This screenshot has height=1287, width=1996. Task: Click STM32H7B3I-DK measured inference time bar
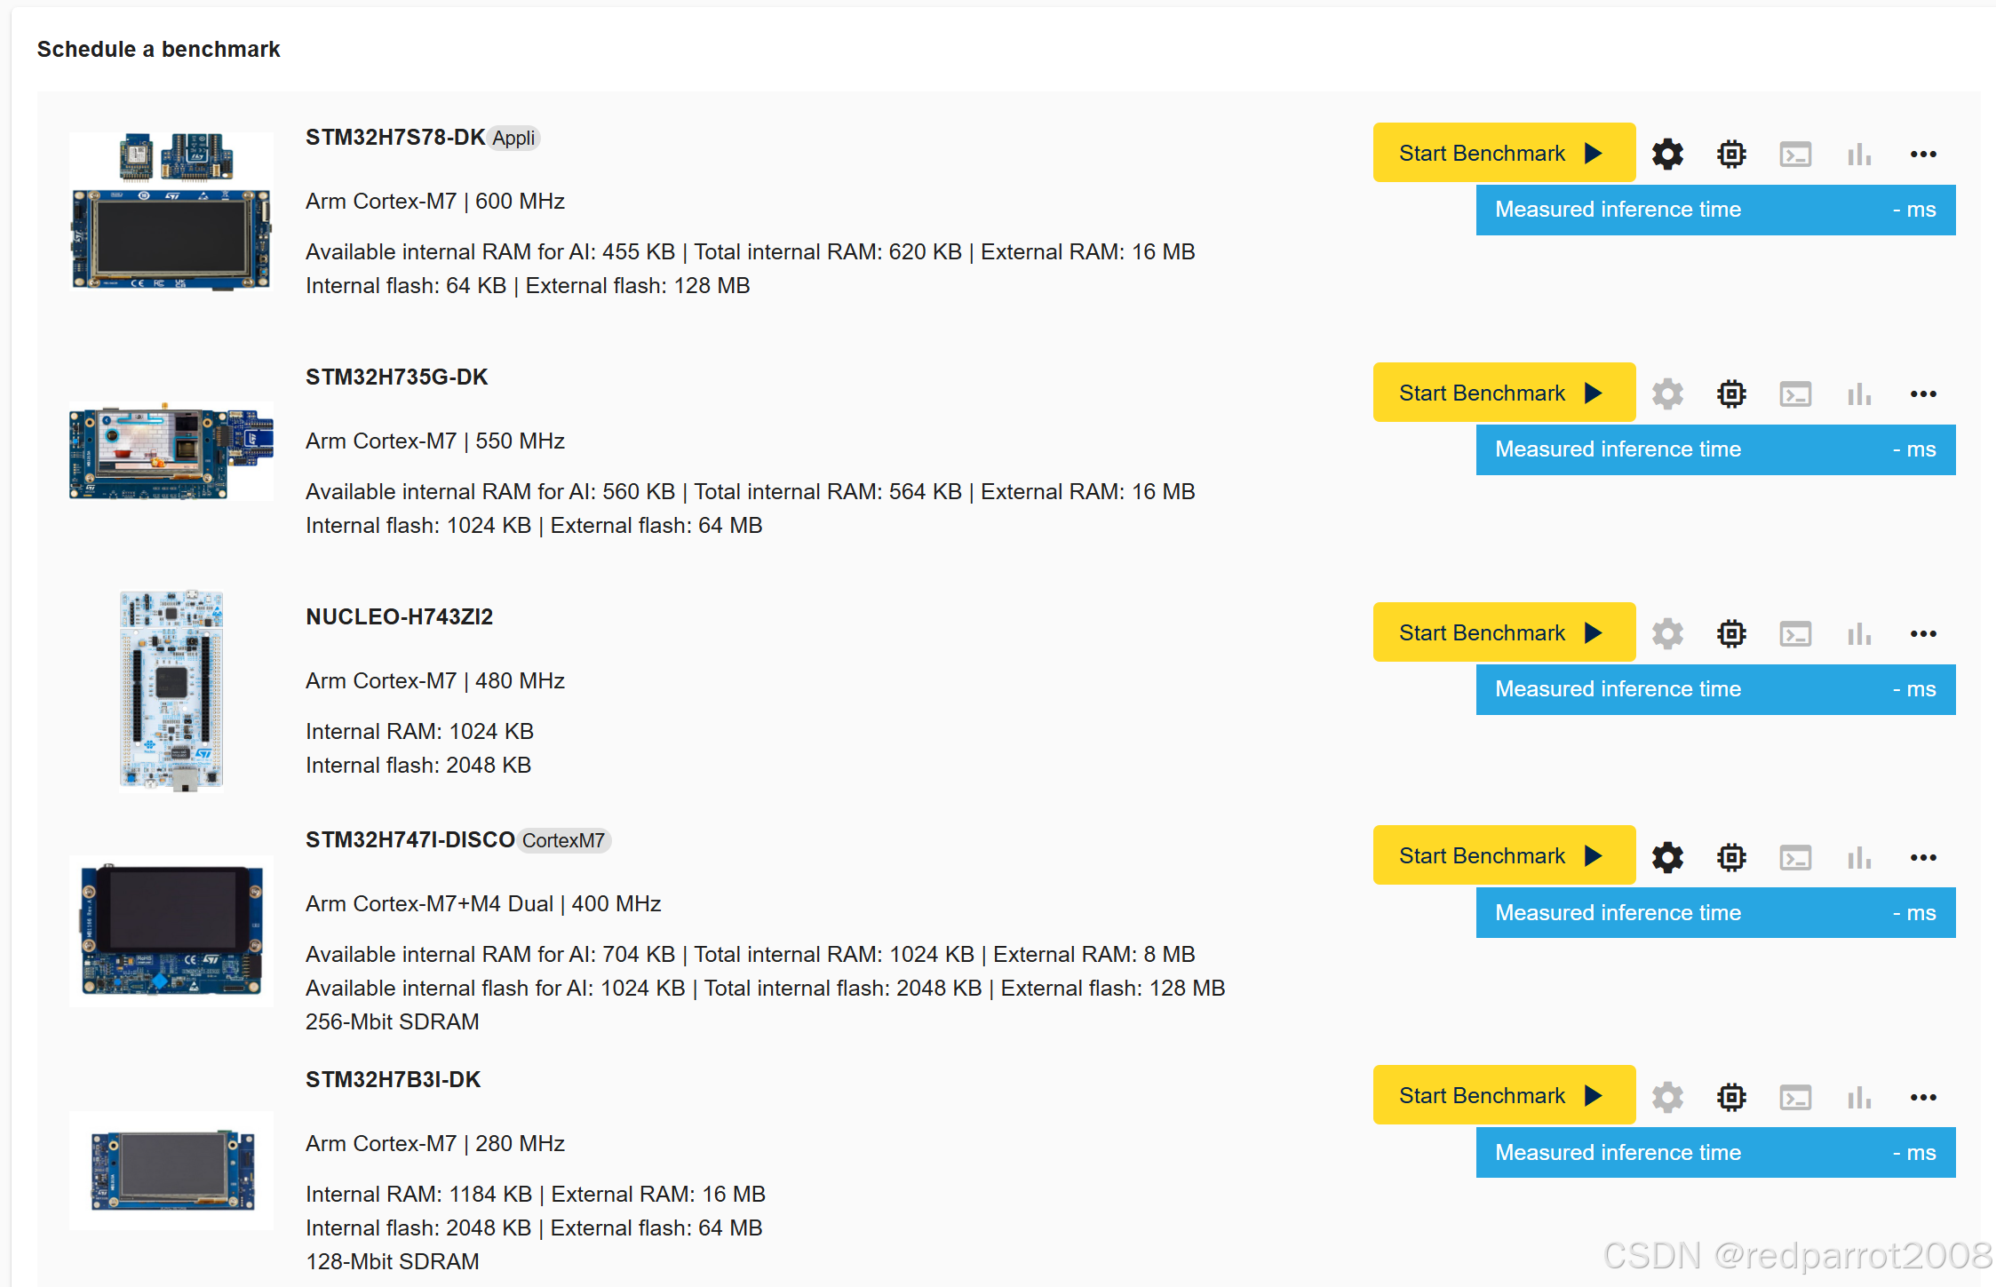pos(1715,1152)
